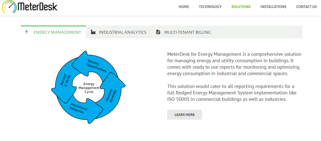Click the document icon beside Multi-Tenant Billing
Viewport: 321px width, 141px height.
tap(158, 32)
